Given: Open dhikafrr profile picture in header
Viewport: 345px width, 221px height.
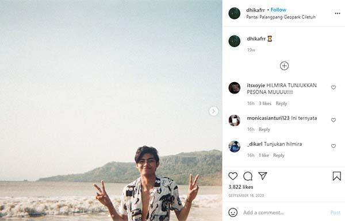Looking at the screenshot, I should (235, 13).
